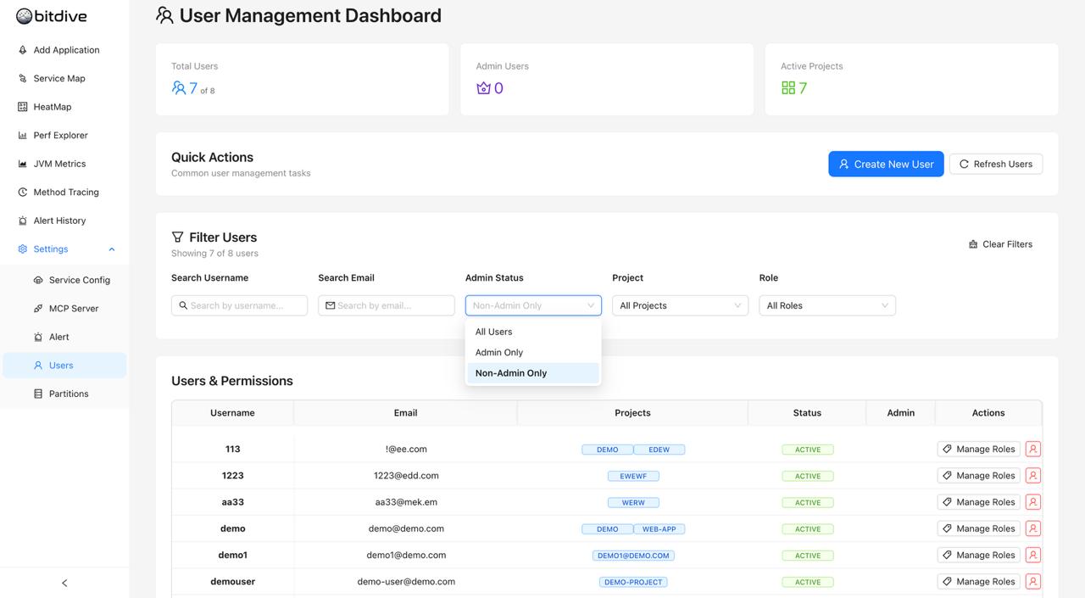Click the filter funnel icon
This screenshot has height=598, width=1085.
tap(177, 238)
